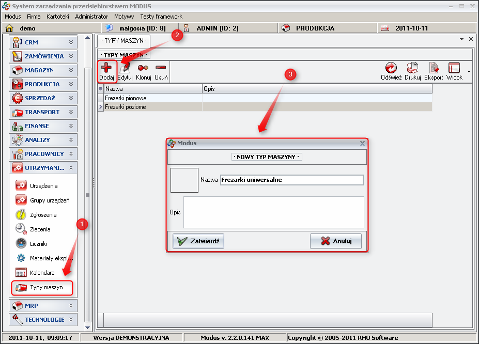Click the Nazwa input field

[x=292, y=180]
